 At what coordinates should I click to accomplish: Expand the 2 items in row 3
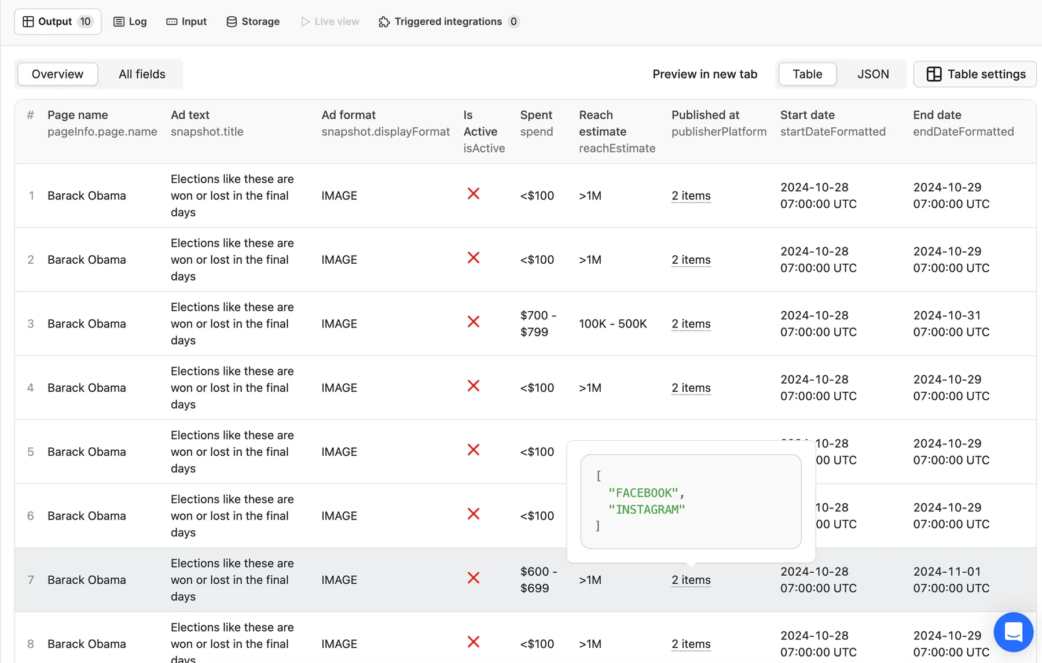[691, 324]
